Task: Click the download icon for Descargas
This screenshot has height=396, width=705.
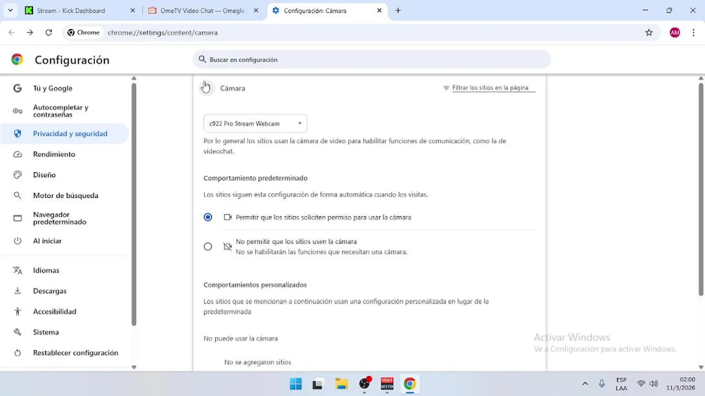Action: pyautogui.click(x=18, y=291)
